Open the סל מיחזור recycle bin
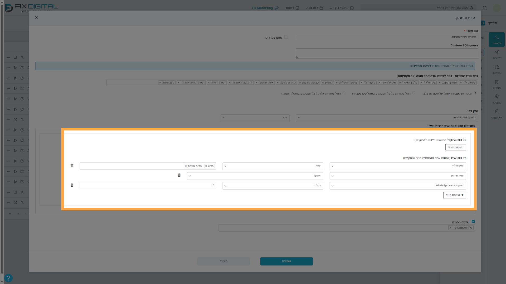Image resolution: width=506 pixels, height=284 pixels. point(497,114)
